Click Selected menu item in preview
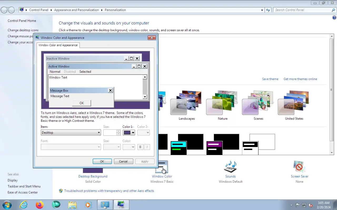337x210 pixels. tap(85, 71)
